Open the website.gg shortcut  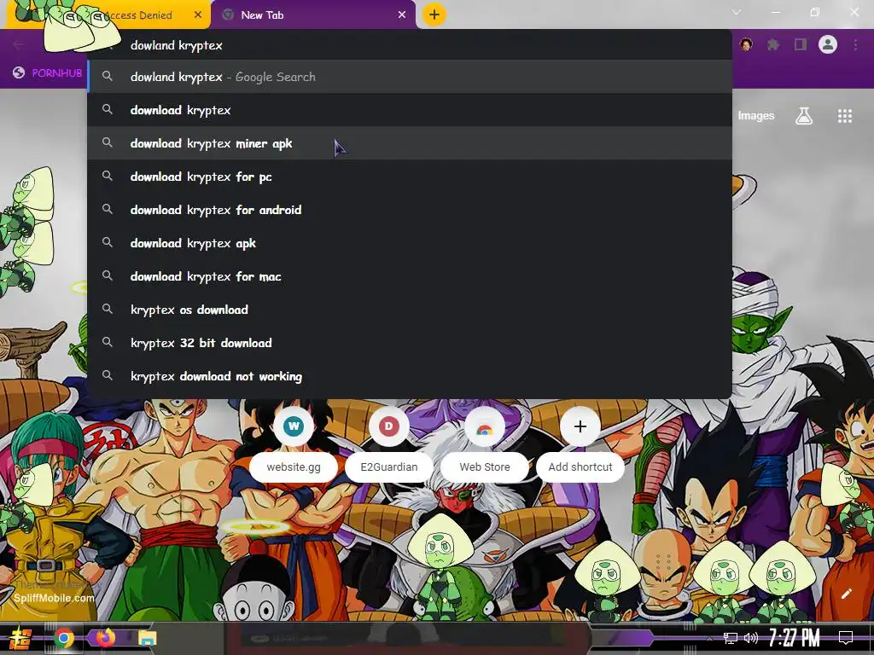click(x=294, y=467)
